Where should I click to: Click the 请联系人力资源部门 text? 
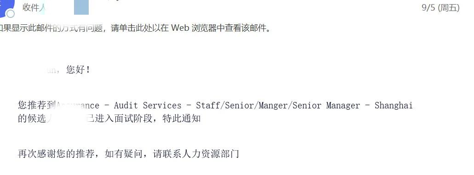[196, 154]
